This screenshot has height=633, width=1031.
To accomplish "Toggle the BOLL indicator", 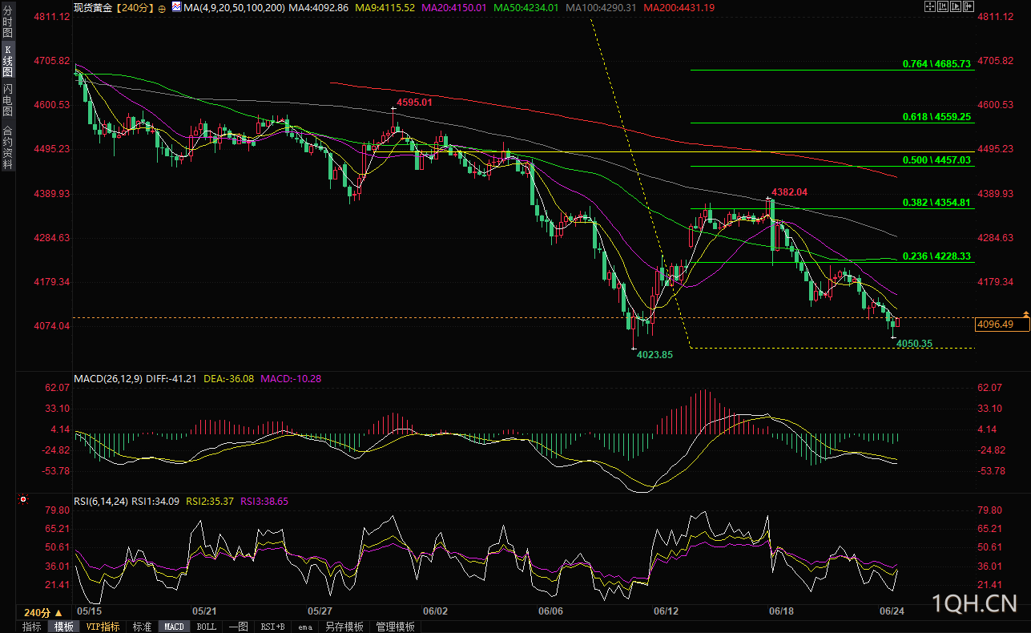I will point(206,627).
